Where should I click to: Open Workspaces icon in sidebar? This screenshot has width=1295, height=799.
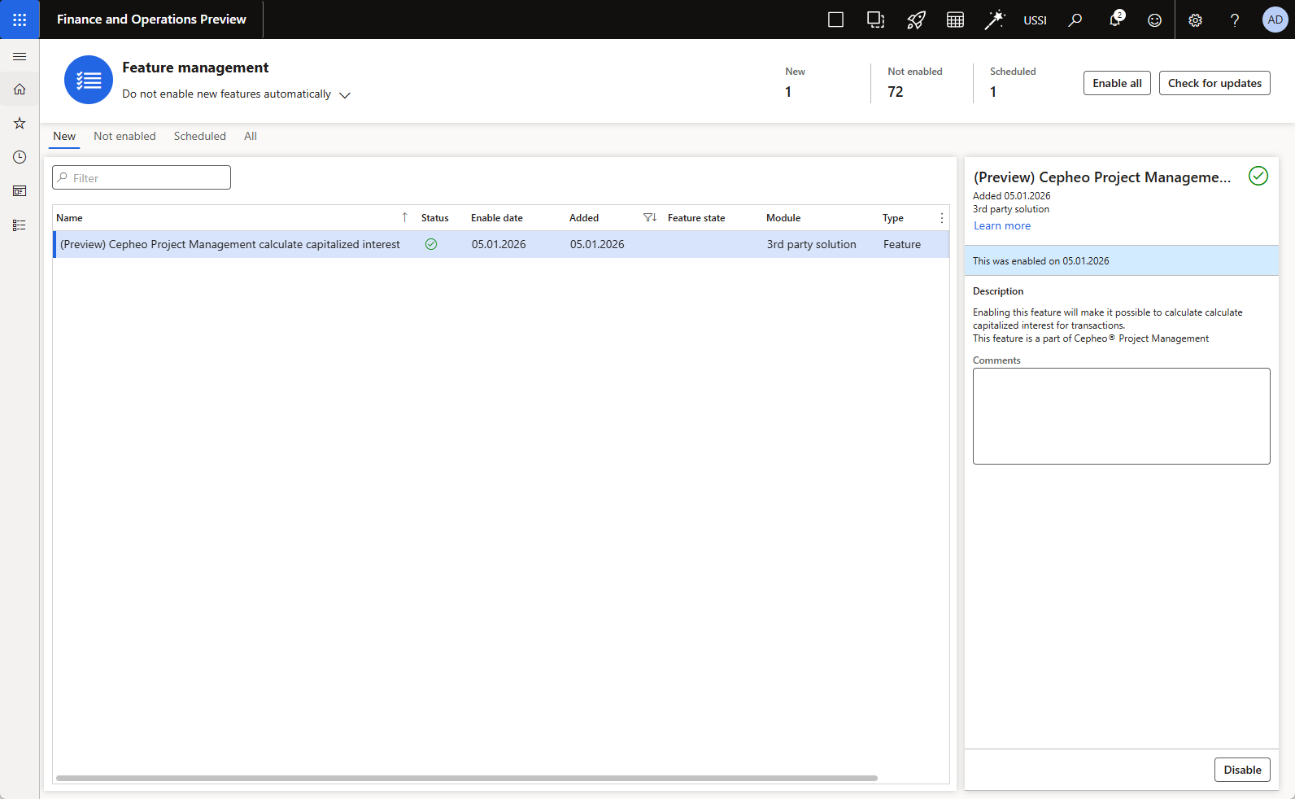[x=20, y=191]
